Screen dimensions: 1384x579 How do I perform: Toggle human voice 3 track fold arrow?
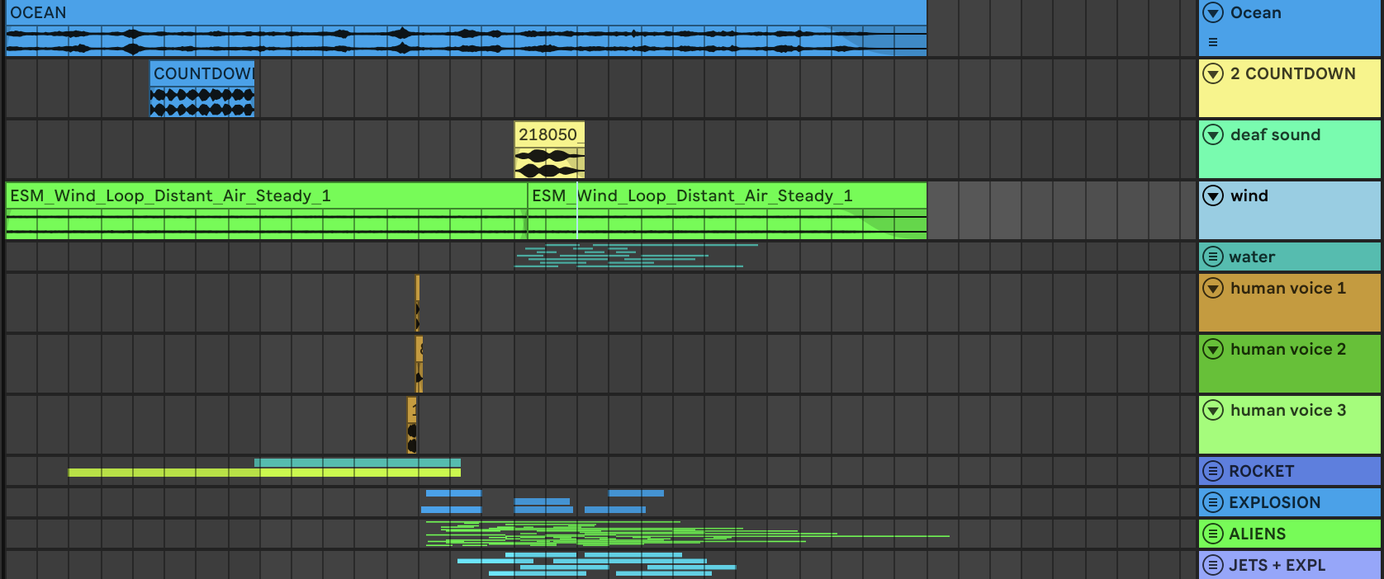[1212, 410]
